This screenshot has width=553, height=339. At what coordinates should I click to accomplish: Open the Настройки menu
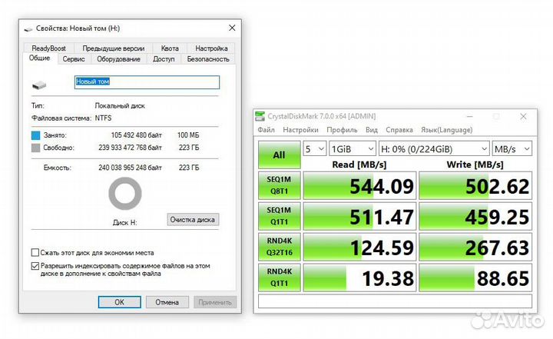click(300, 130)
